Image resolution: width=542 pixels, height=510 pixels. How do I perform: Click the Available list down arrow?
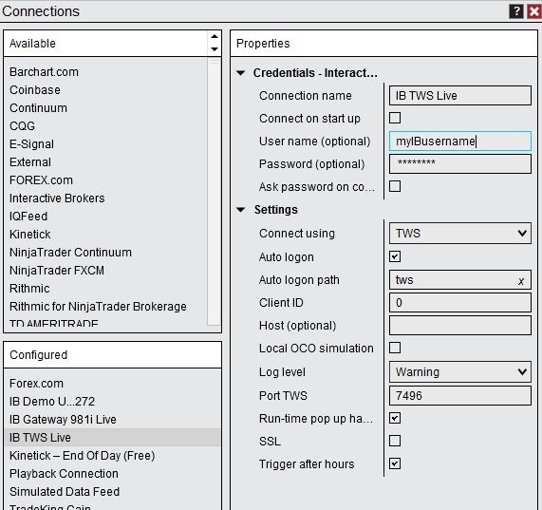pos(215,49)
